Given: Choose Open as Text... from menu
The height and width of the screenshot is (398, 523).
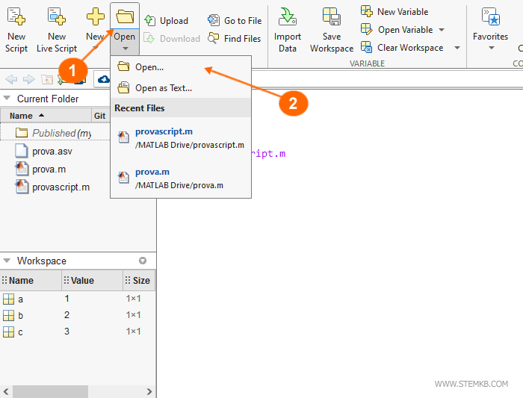Looking at the screenshot, I should click(163, 88).
